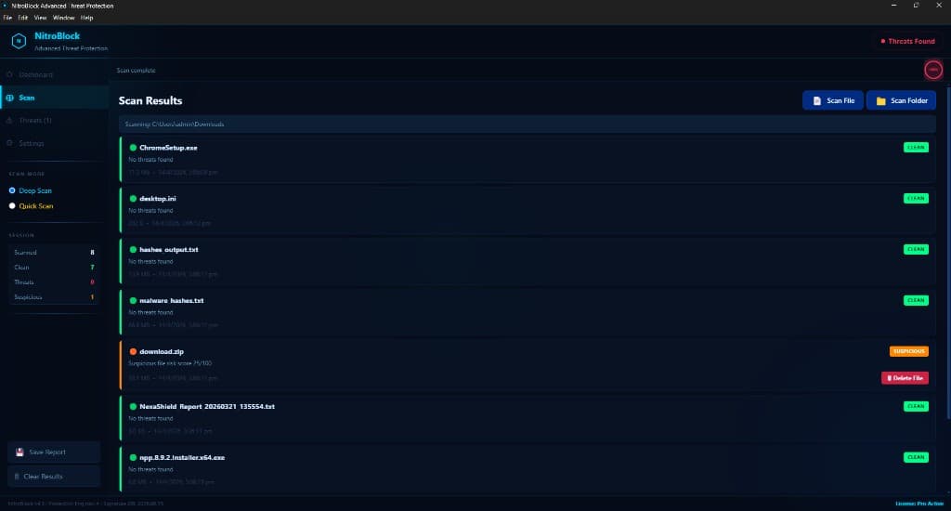Click the CLEAN badge for npp.8.9.2 installer
Image resolution: width=951 pixels, height=511 pixels.
coord(916,458)
